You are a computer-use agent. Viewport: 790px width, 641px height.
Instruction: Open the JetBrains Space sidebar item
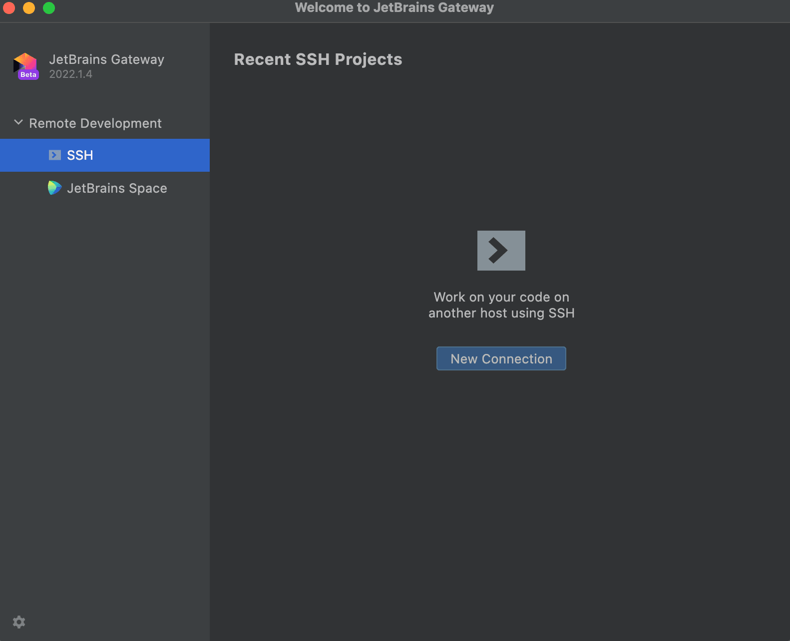105,188
